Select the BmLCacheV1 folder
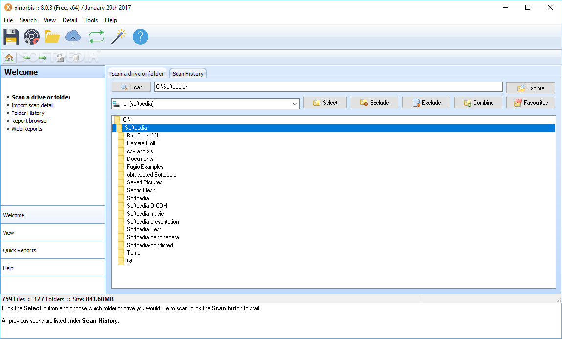562x339 pixels. (x=142, y=136)
